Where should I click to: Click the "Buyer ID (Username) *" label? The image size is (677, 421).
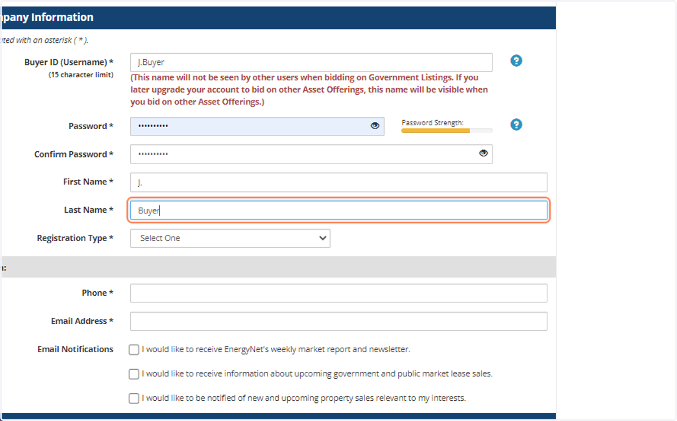[69, 62]
